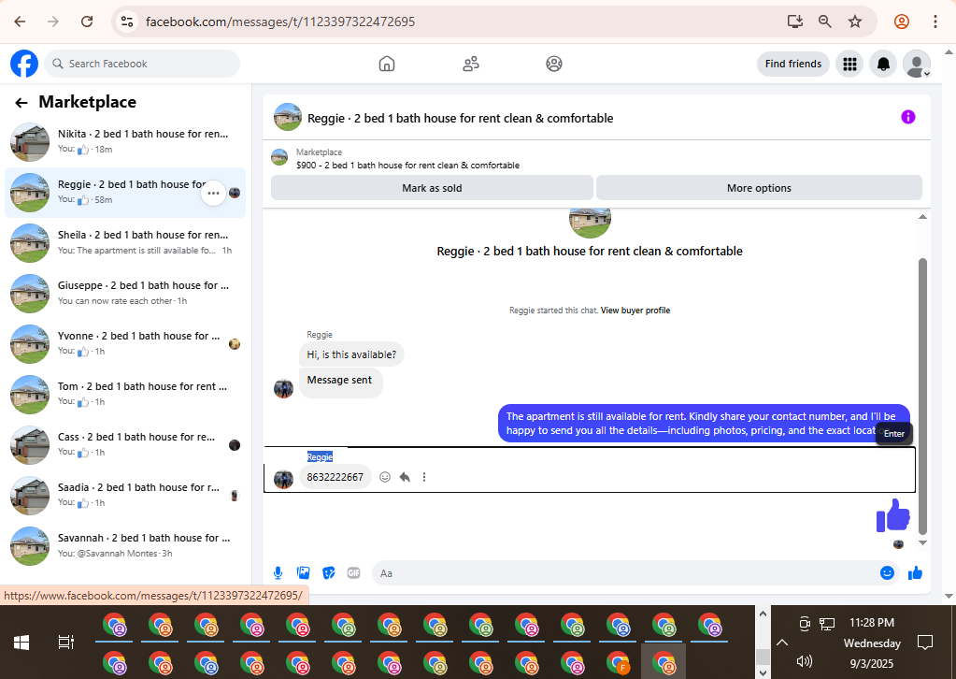Click install app icon in address bar
956x679 pixels.
click(x=794, y=22)
